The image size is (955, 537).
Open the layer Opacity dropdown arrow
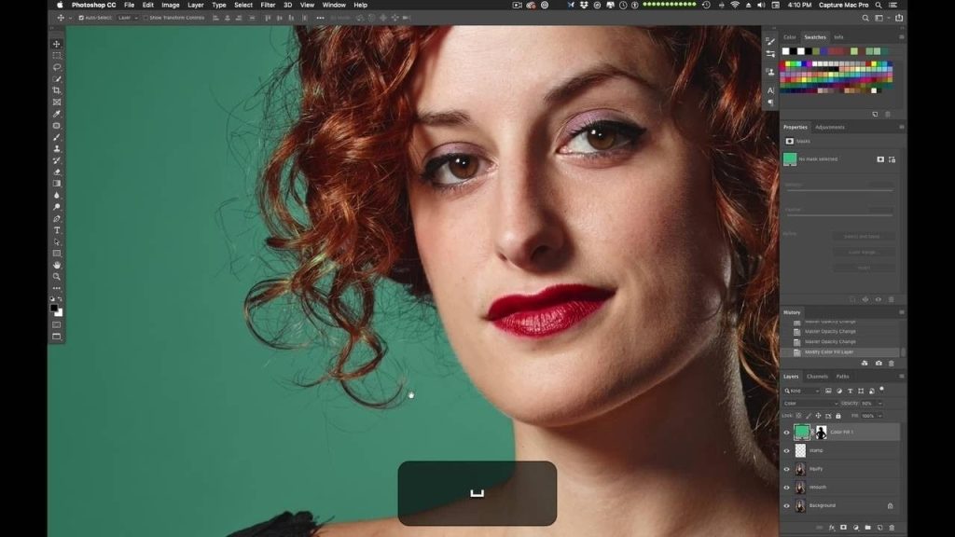(x=880, y=403)
